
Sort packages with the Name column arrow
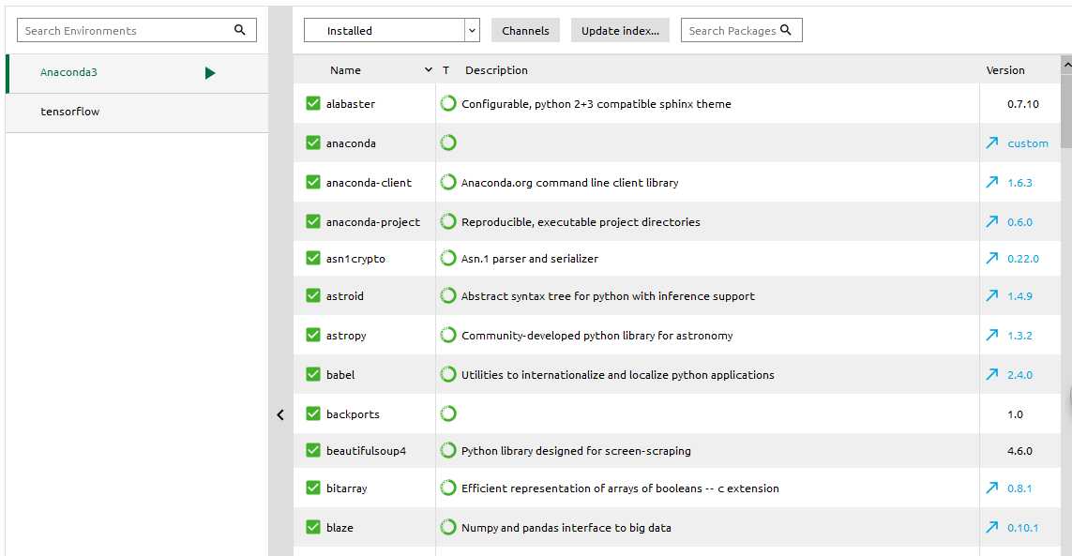click(429, 69)
